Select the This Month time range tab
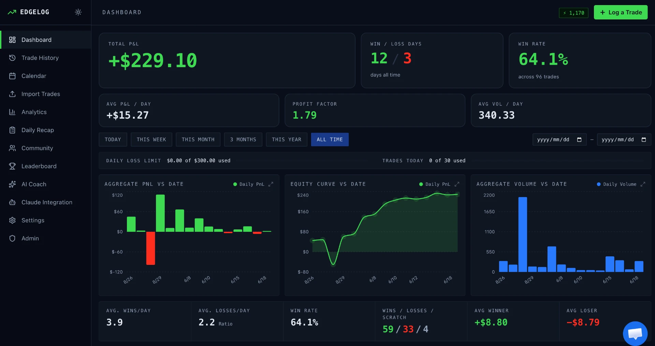The image size is (655, 346). tap(198, 140)
